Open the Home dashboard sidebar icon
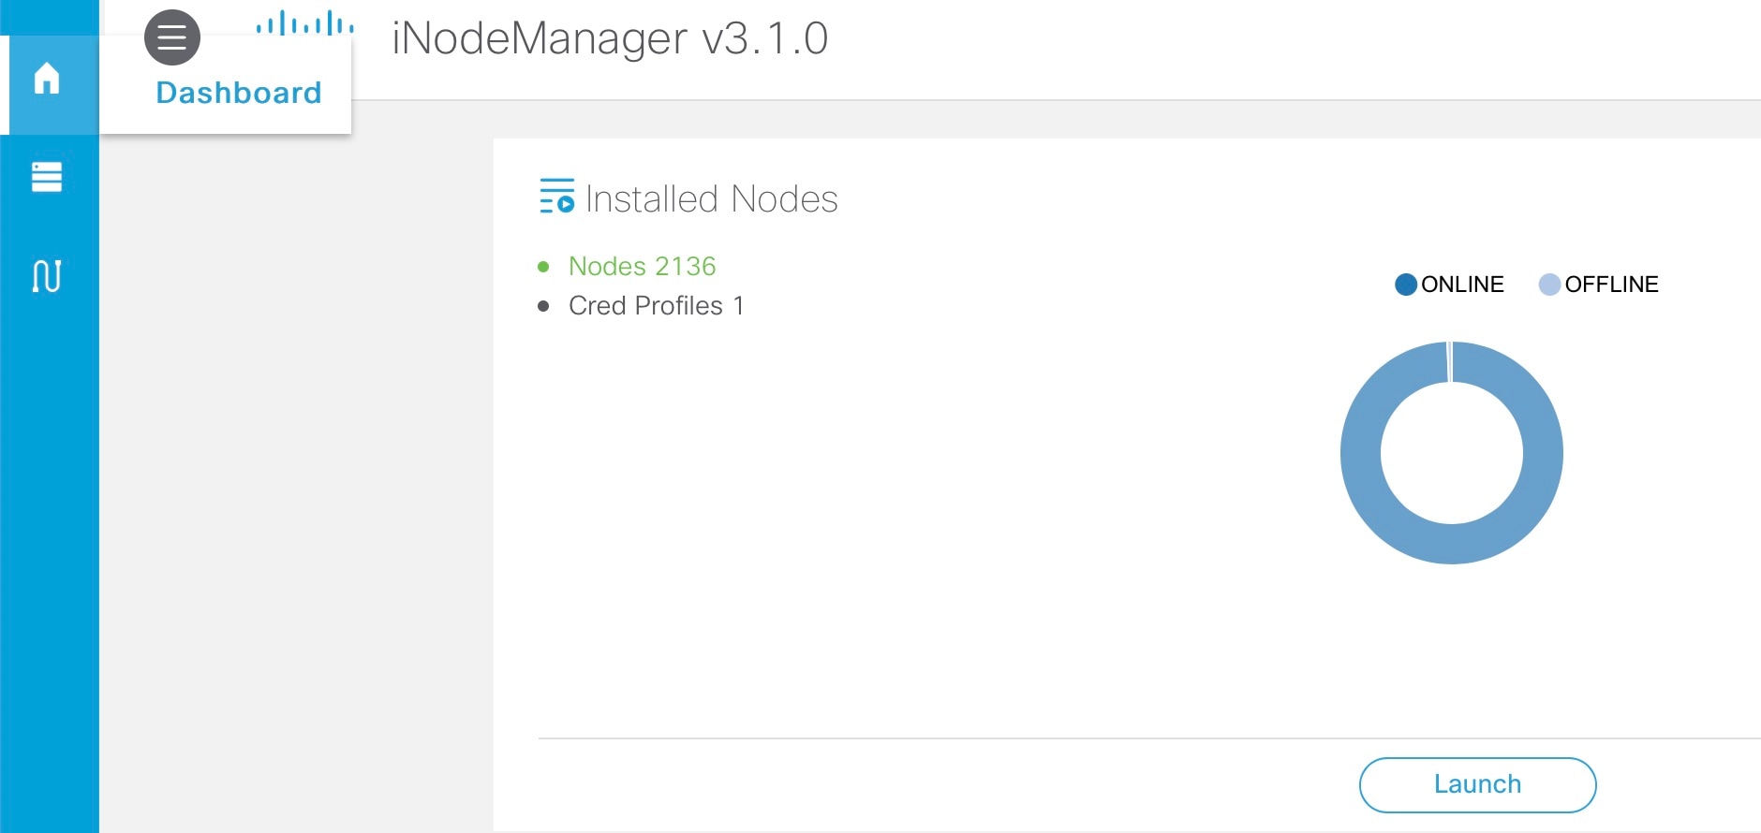Viewport: 1761px width, 833px height. pyautogui.click(x=47, y=79)
